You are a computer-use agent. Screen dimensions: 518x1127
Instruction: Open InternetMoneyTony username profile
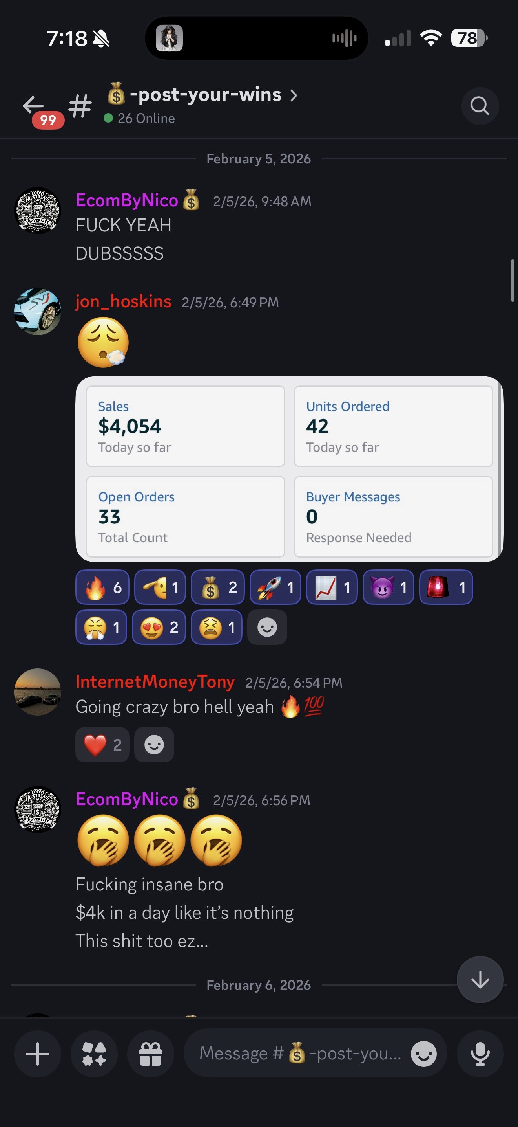pos(155,682)
